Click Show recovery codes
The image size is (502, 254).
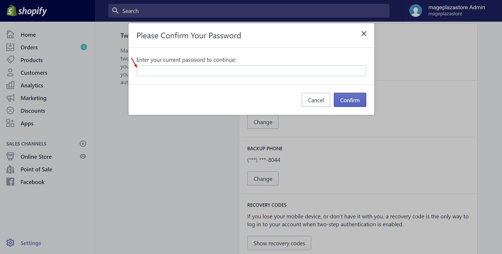[279, 243]
